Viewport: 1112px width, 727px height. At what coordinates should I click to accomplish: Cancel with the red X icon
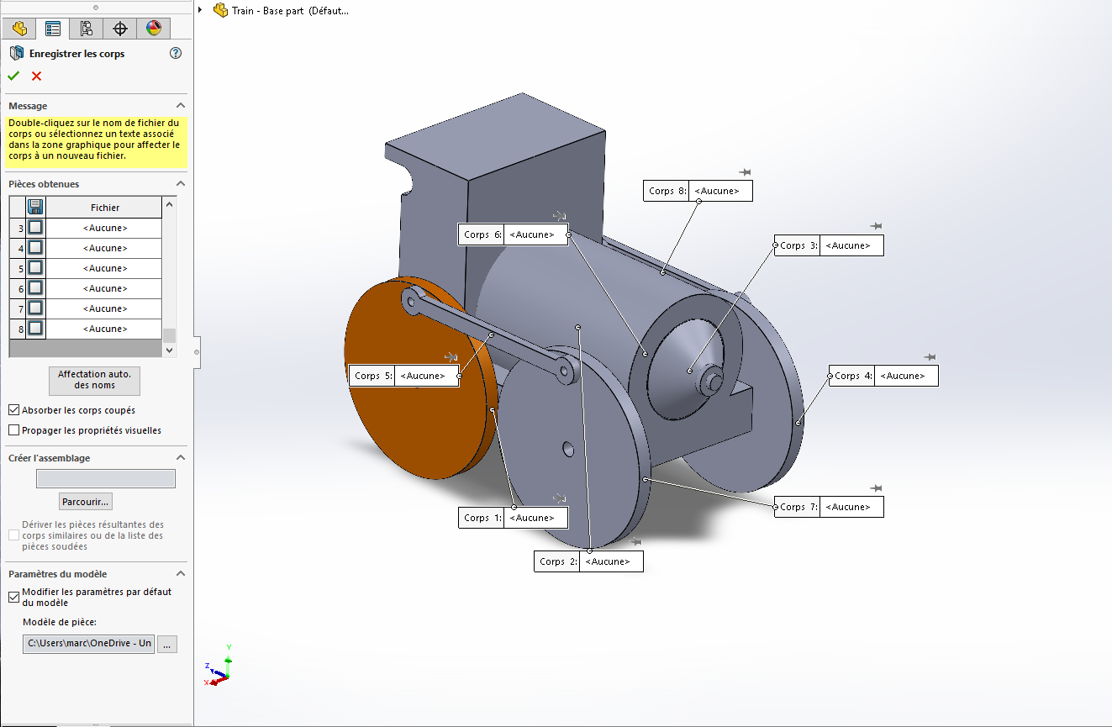pos(36,76)
